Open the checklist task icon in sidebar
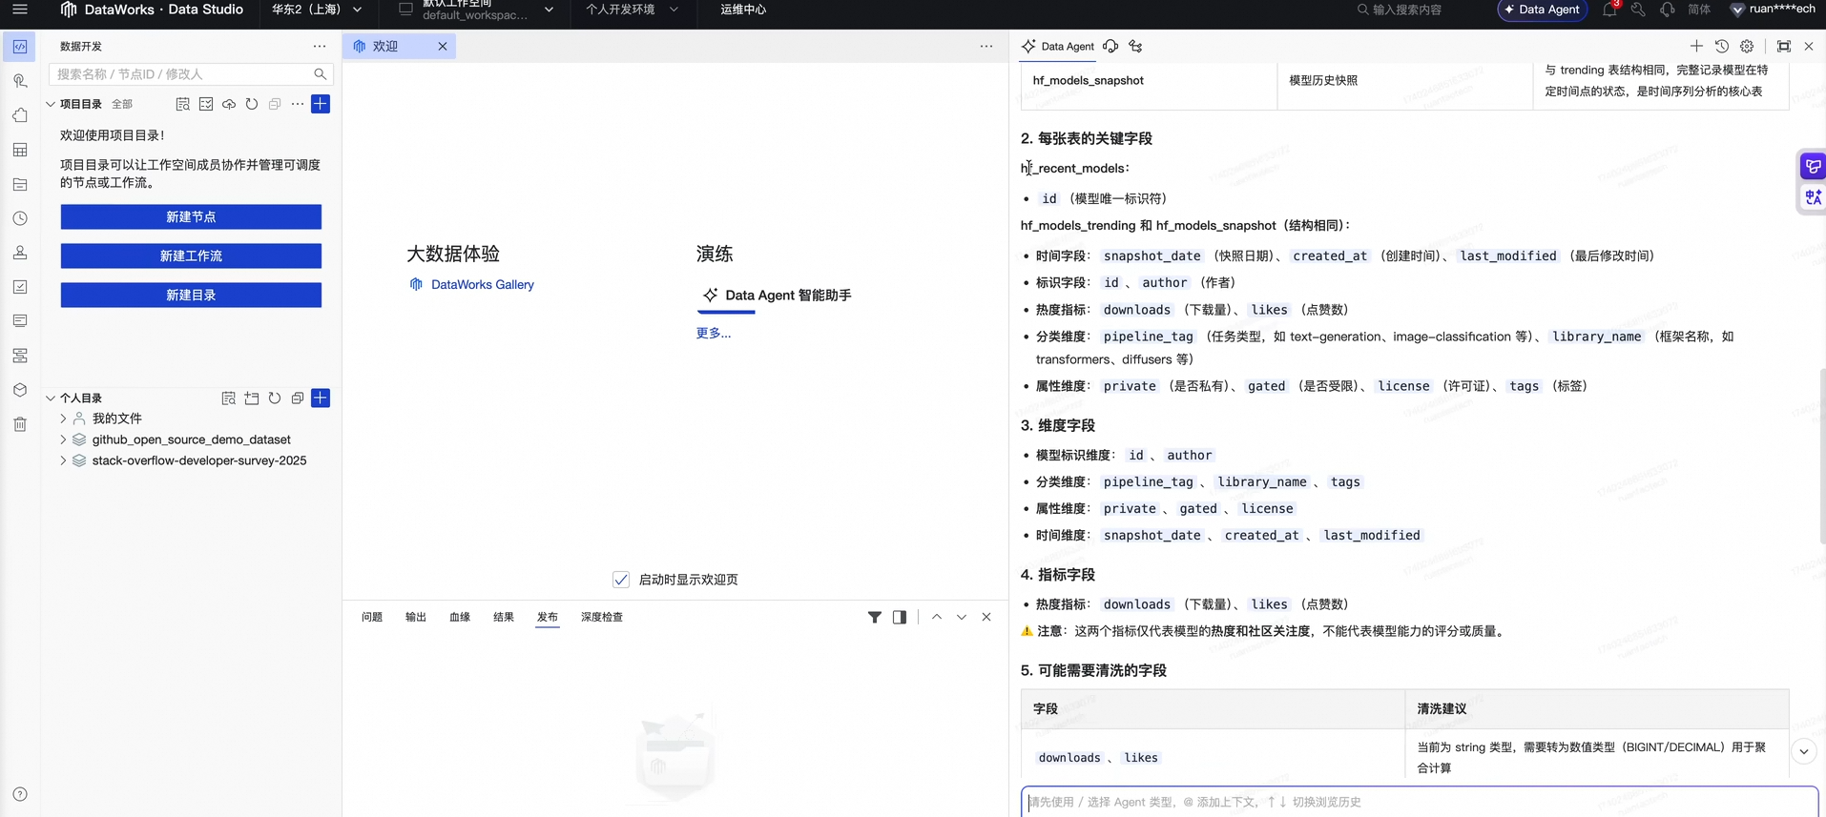 pyautogui.click(x=20, y=287)
